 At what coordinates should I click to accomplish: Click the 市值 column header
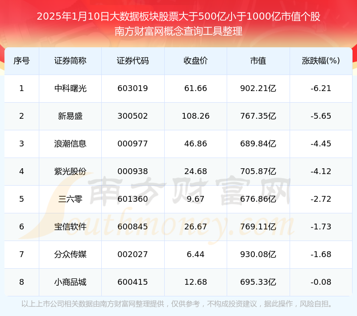(x=258, y=61)
